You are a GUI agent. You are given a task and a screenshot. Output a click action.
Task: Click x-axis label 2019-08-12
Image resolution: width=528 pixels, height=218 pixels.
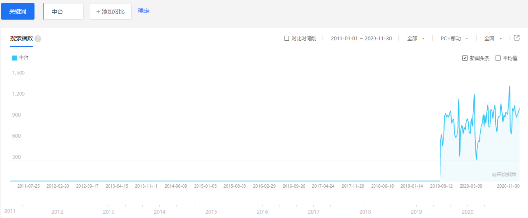[441, 186]
